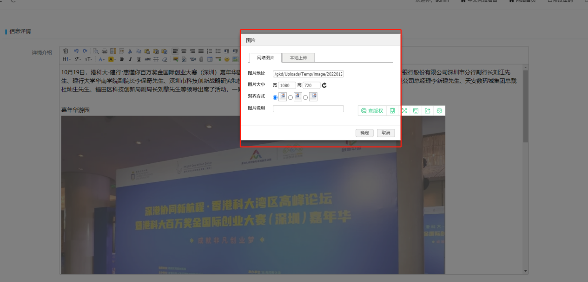
Task: Switch to the 网络图片 tab
Action: (x=265, y=58)
